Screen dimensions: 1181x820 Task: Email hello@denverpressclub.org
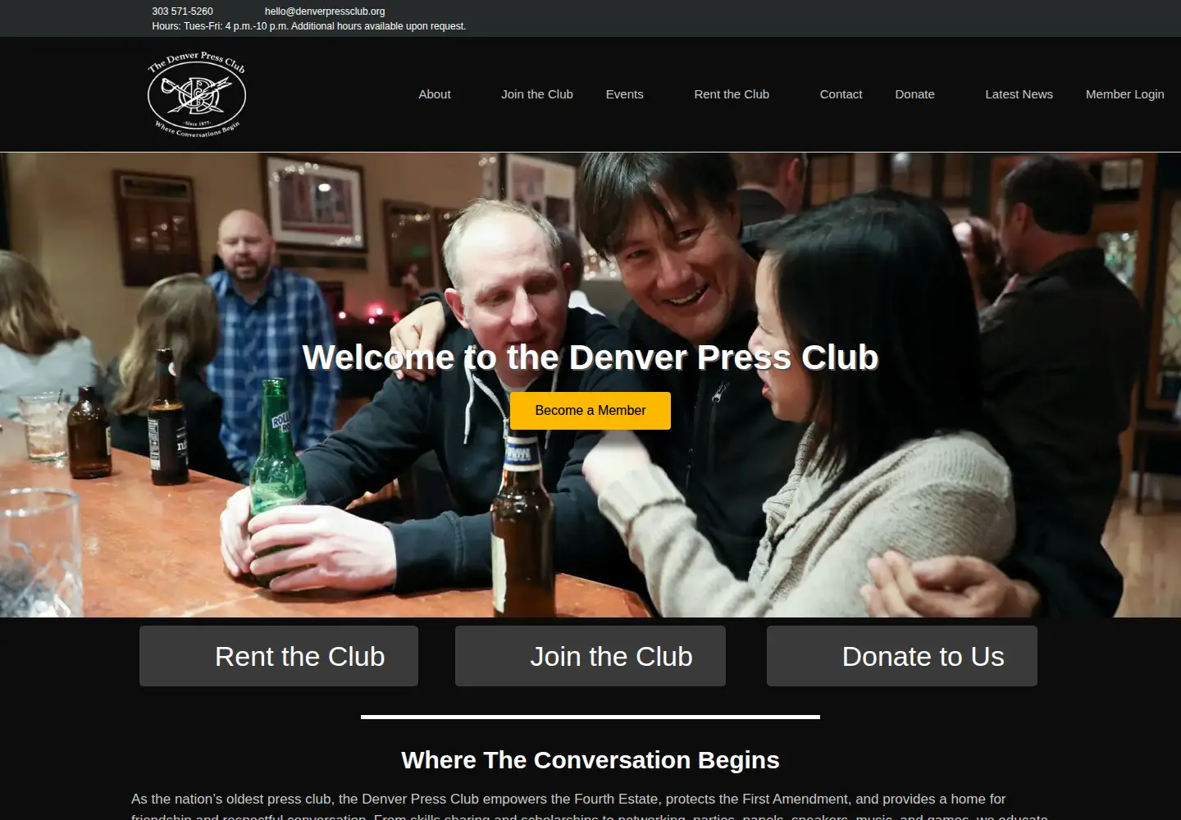[x=325, y=11]
